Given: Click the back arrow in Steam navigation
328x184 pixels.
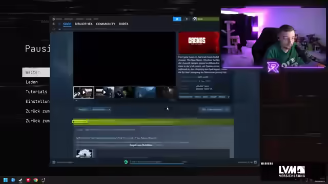Looking at the screenshot, I should coord(54,24).
